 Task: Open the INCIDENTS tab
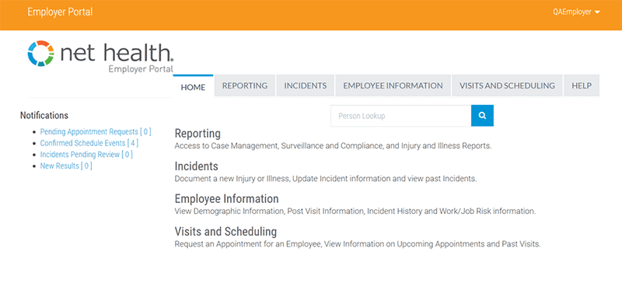306,86
